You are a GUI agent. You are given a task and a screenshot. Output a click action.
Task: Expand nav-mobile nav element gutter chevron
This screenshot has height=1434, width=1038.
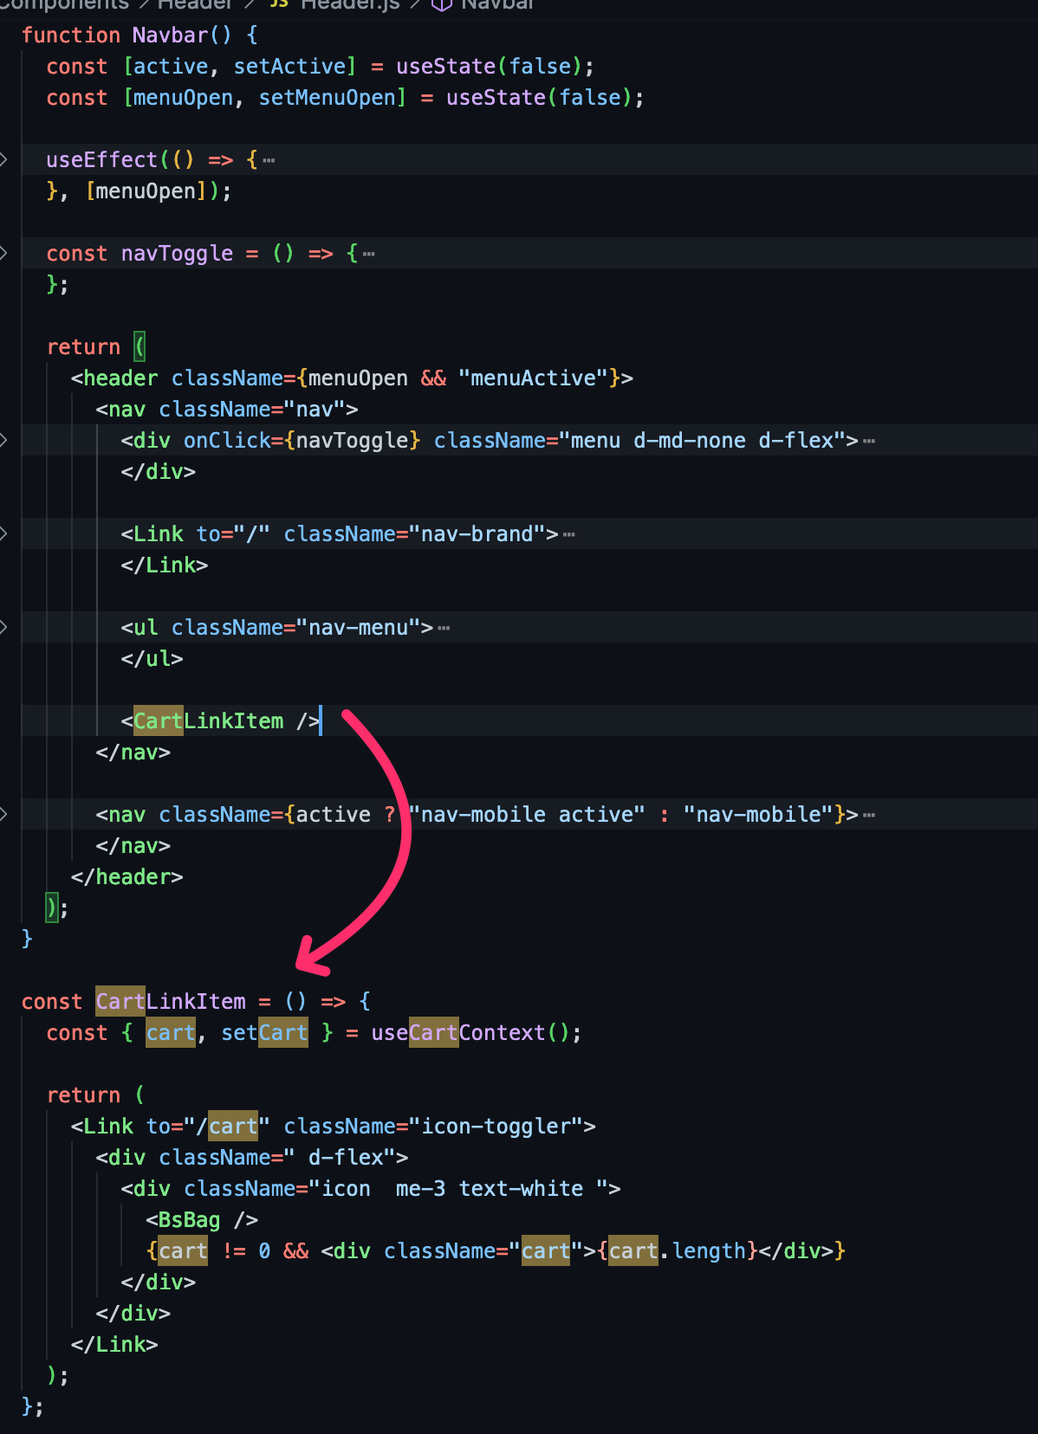pos(4,814)
